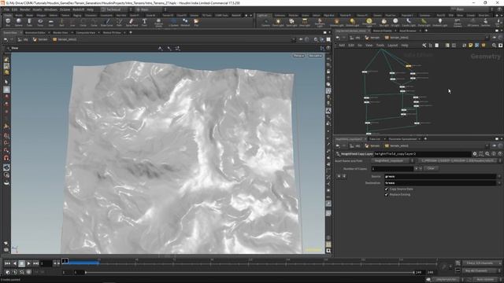Viewport: 504px width, 283px height.
Task: Open the network editor search icon
Action: [x=494, y=46]
